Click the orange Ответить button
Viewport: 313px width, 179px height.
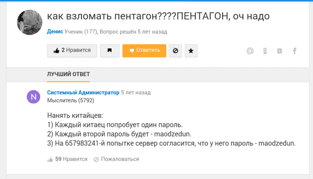click(144, 51)
